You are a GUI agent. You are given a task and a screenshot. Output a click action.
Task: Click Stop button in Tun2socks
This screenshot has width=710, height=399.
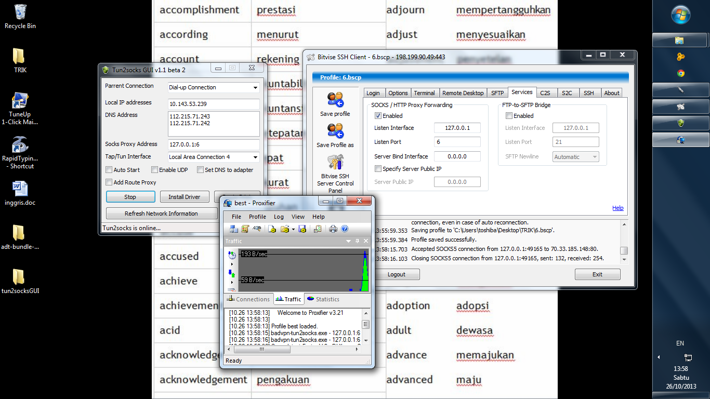tap(130, 197)
